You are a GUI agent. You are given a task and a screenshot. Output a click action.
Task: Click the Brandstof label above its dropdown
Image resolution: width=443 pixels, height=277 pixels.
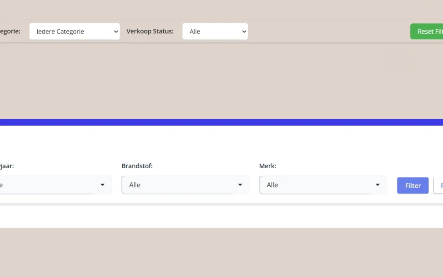pyautogui.click(x=137, y=166)
